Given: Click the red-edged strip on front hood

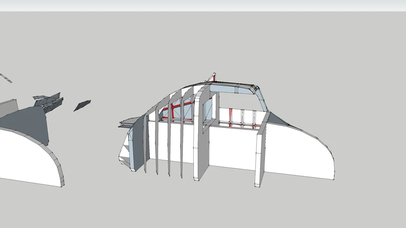Looking at the screenshot, I should (129, 120).
